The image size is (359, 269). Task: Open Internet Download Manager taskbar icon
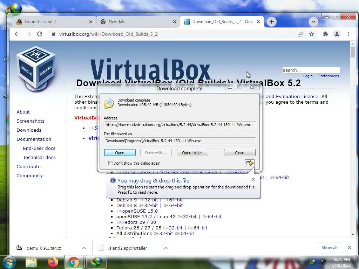[x=96, y=262]
